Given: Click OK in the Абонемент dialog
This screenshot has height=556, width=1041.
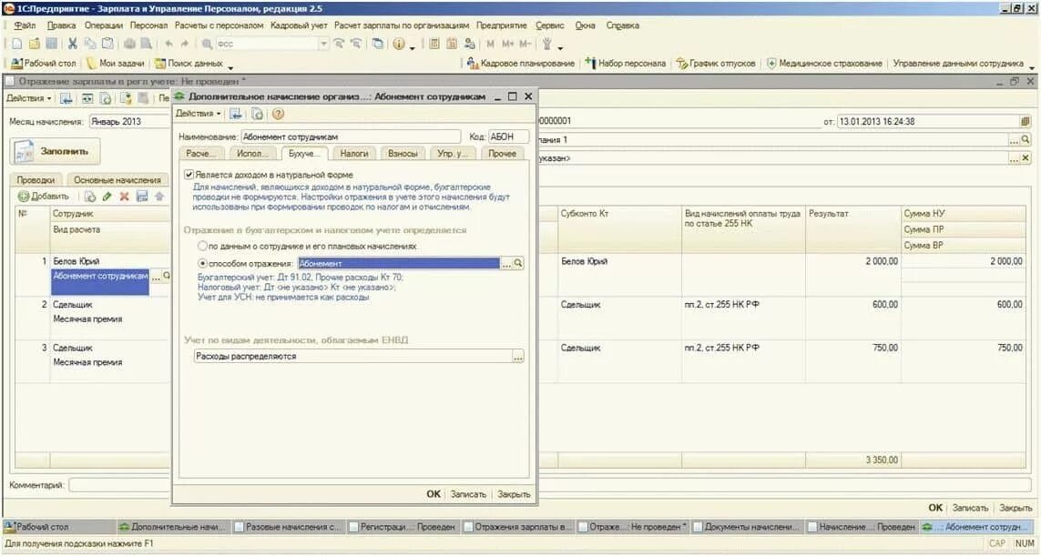Looking at the screenshot, I should click(434, 494).
